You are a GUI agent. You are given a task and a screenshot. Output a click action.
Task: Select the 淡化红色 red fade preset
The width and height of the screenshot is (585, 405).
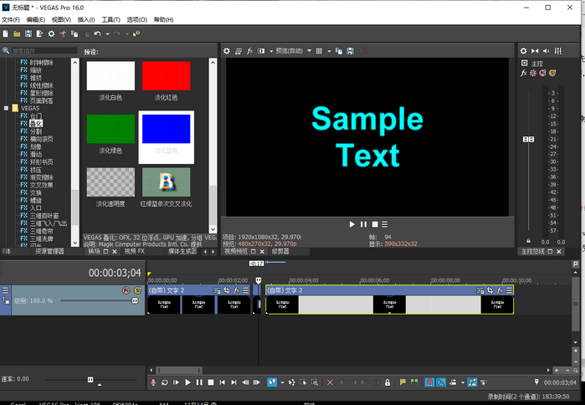coord(166,76)
